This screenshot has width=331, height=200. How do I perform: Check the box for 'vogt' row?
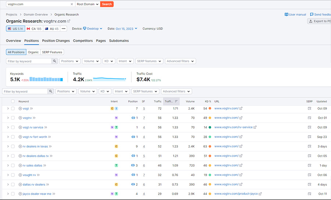pos(13,108)
